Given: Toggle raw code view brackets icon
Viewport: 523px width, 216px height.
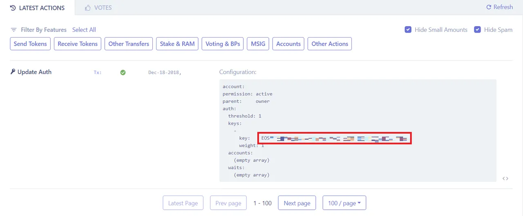Looking at the screenshot, I should (505, 178).
